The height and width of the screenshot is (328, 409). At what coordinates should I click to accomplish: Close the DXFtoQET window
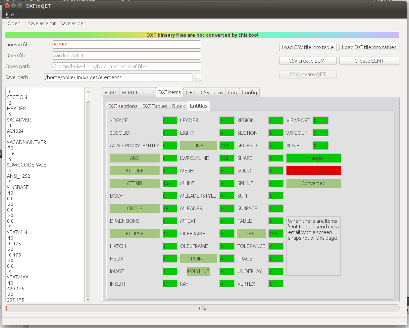pos(7,6)
